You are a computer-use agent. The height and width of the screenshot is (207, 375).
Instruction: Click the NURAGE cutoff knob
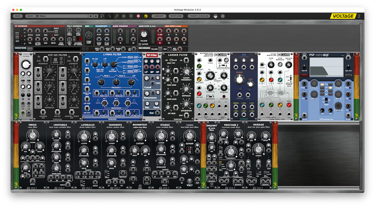click(x=258, y=149)
